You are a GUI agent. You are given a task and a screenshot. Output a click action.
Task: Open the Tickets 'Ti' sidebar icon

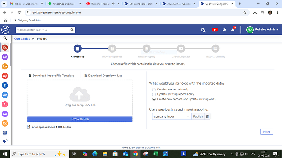(5, 85)
